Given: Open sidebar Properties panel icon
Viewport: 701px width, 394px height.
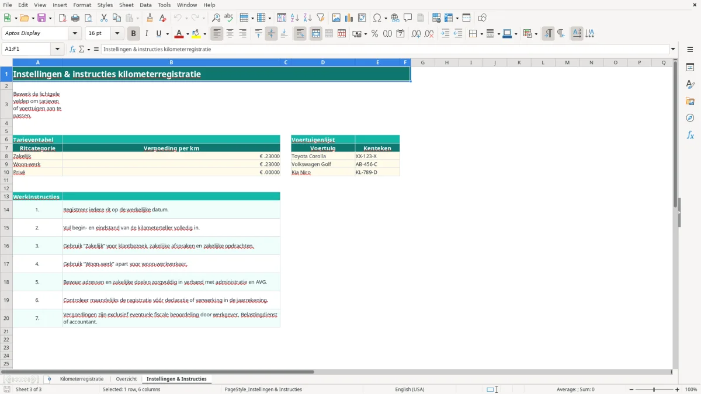Looking at the screenshot, I should [690, 68].
